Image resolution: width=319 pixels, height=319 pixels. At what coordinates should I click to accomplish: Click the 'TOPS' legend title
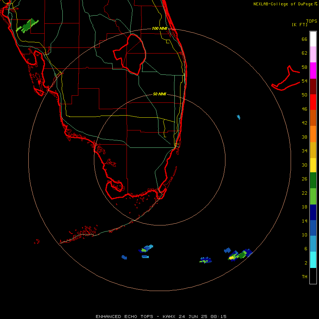coord(312,21)
